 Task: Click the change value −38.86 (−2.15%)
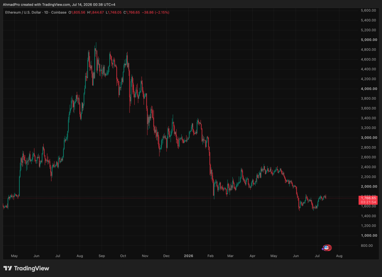[156, 12]
